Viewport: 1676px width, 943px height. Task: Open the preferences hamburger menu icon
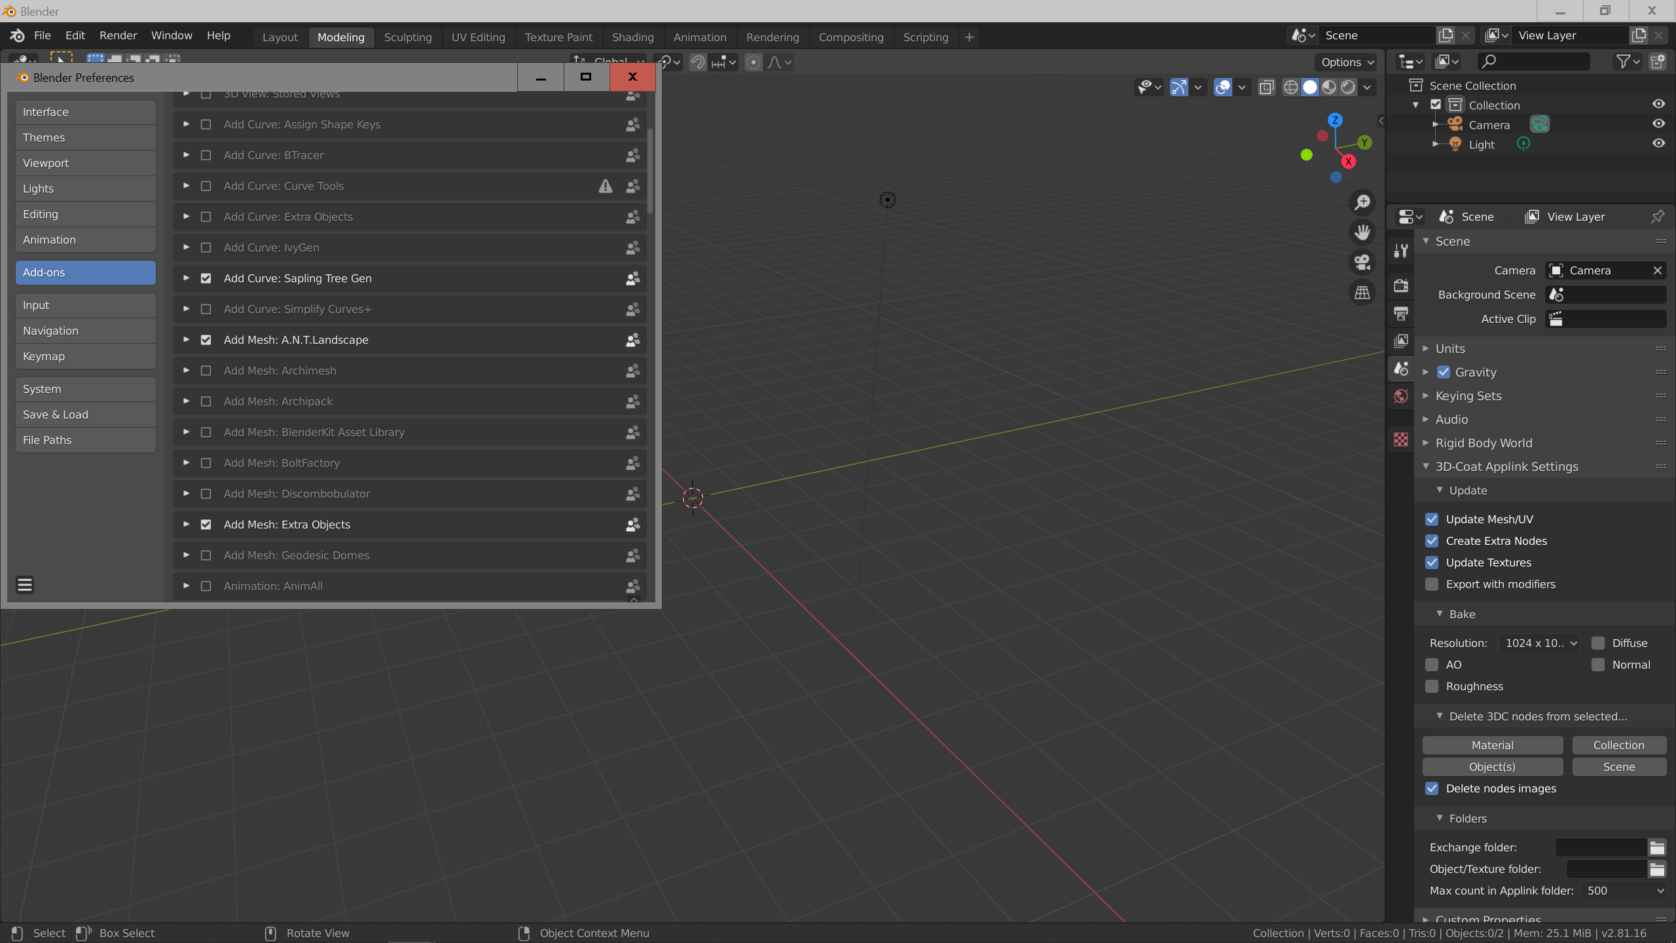(x=25, y=584)
